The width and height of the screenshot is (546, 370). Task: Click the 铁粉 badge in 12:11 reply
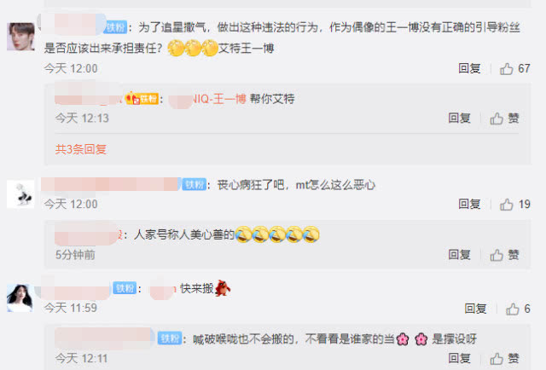pos(170,338)
